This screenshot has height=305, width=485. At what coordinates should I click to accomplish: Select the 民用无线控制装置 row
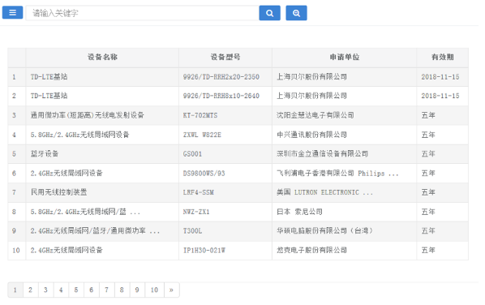click(x=238, y=192)
